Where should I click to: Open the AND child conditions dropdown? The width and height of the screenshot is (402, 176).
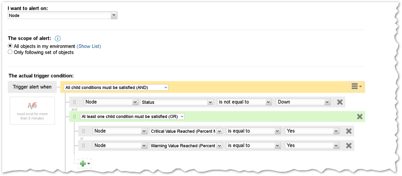116,88
